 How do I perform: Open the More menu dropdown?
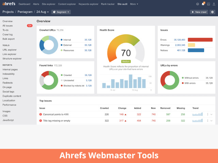click(134, 4)
